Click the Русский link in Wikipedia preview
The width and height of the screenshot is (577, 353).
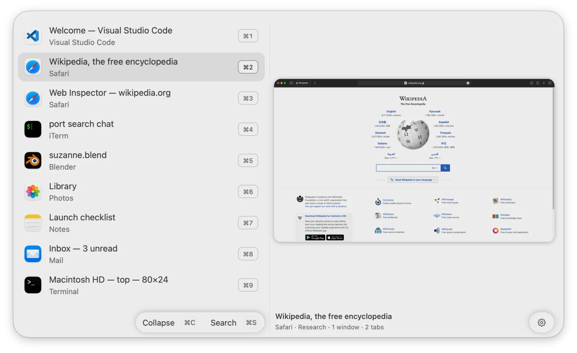coord(435,112)
